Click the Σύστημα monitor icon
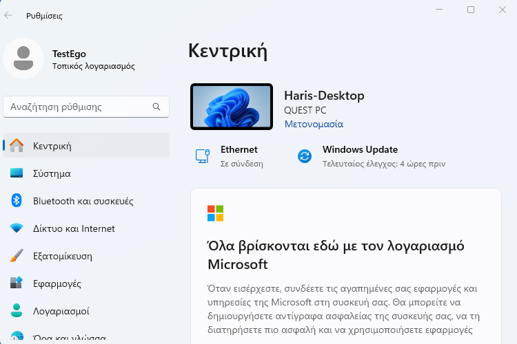The width and height of the screenshot is (517, 344). click(x=17, y=173)
